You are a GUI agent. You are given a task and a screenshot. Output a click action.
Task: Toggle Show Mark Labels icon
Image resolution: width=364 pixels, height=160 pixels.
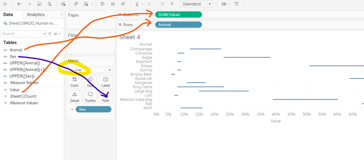[163, 4]
